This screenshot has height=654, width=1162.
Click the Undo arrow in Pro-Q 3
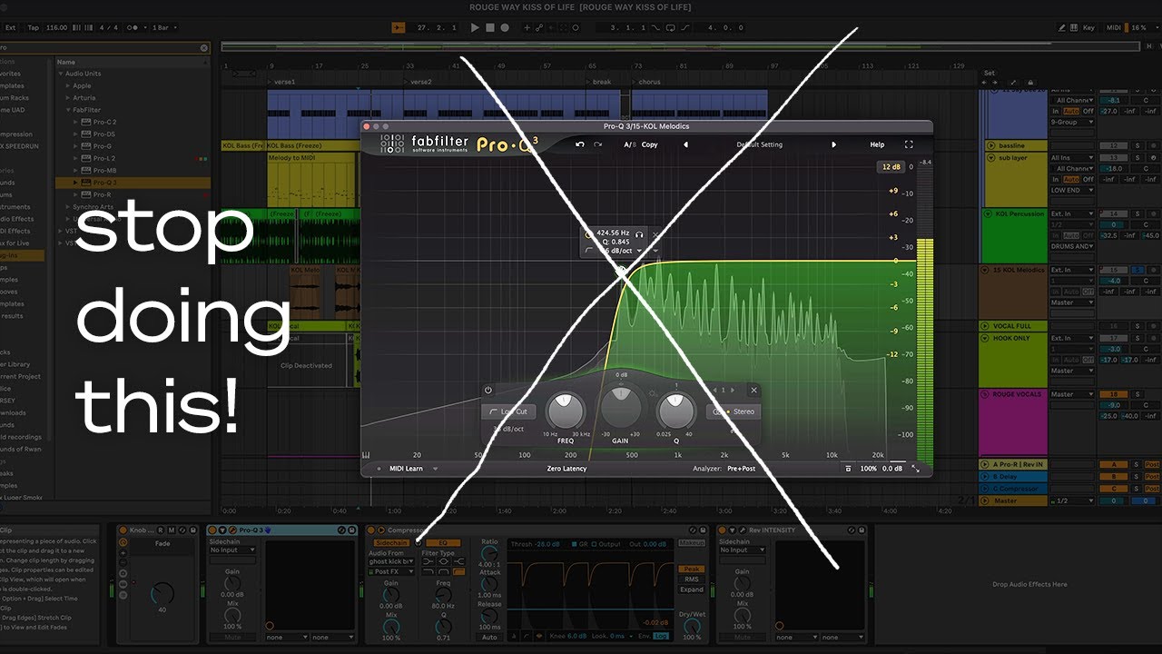click(x=580, y=144)
